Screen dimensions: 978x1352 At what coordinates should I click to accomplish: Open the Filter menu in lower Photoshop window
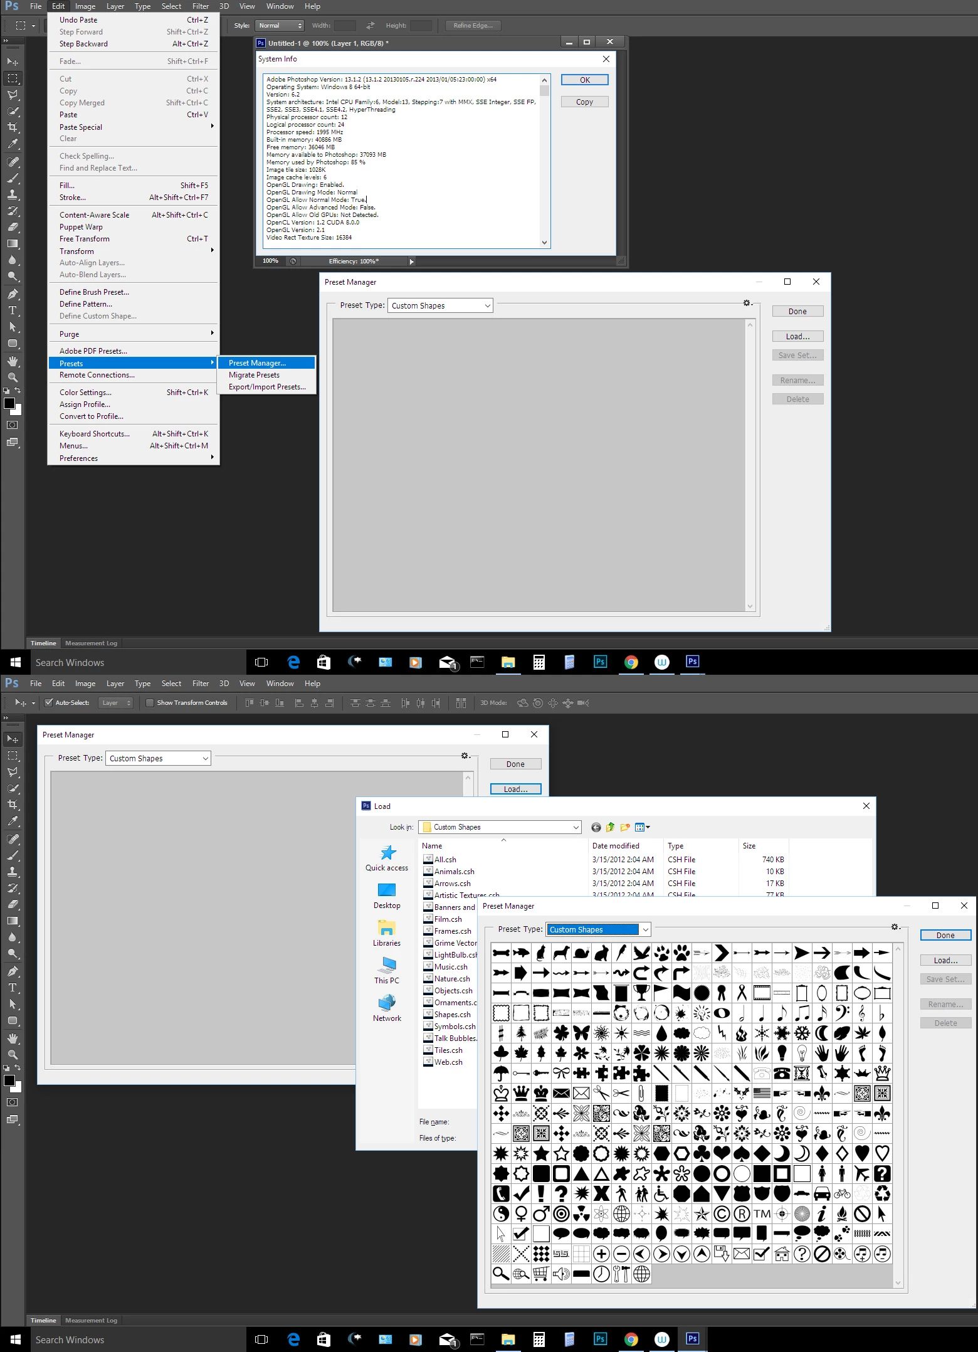(201, 684)
